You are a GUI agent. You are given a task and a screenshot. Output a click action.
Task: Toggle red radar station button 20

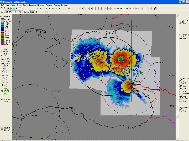[x=136, y=9]
